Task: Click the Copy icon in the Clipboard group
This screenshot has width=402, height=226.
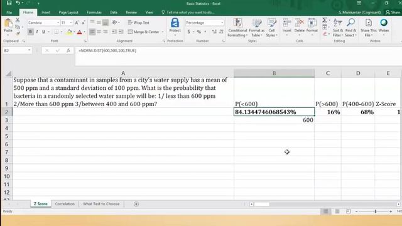Action: tap(18, 26)
